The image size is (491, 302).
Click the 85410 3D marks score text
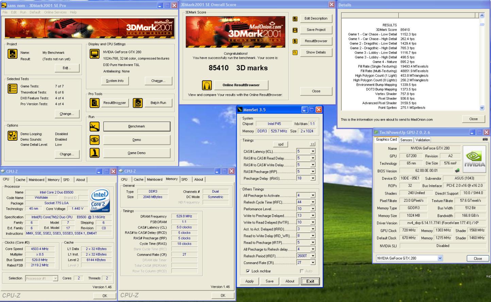tap(238, 68)
